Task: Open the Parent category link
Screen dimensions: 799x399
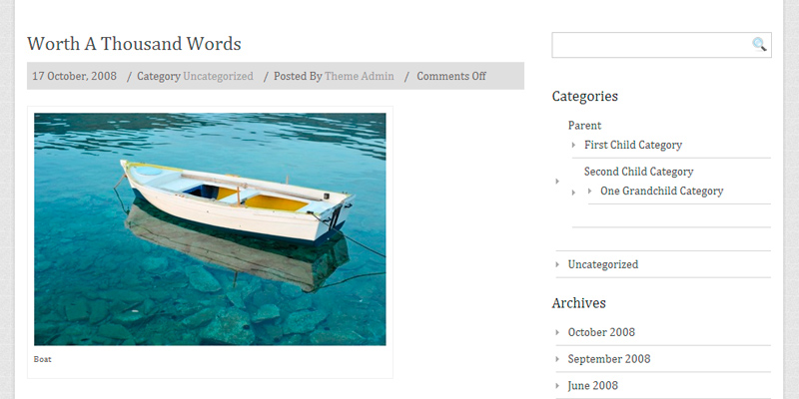Action: click(x=584, y=126)
